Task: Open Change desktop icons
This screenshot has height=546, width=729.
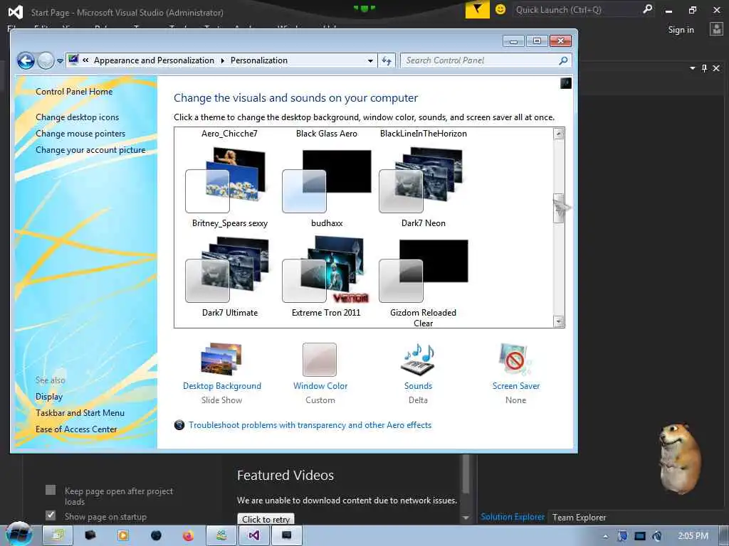Action: (x=77, y=117)
